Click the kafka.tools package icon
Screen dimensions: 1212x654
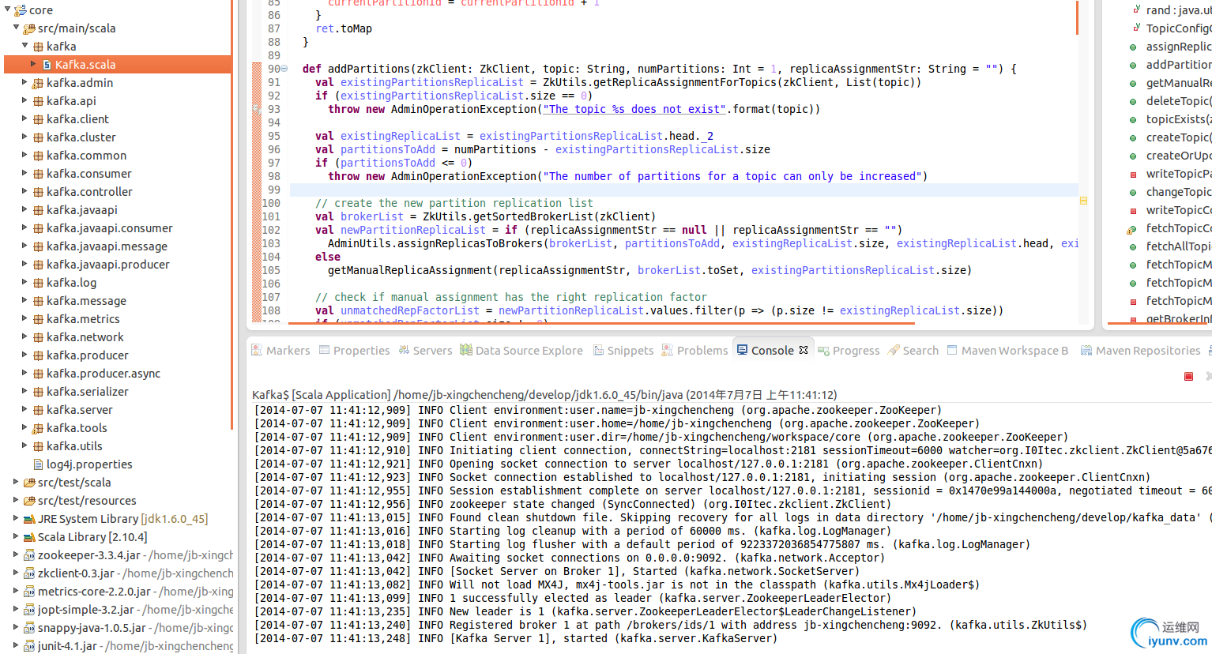[38, 428]
